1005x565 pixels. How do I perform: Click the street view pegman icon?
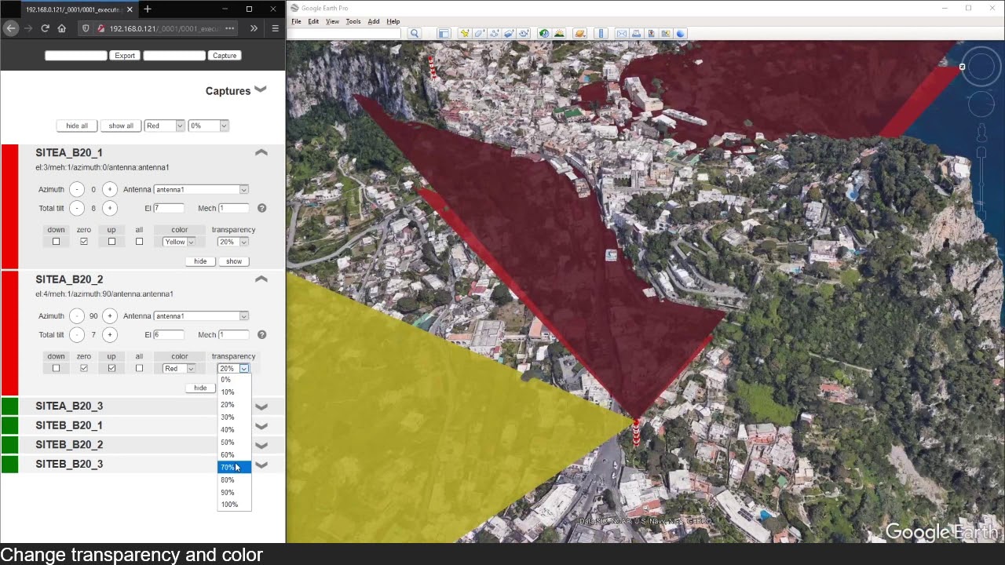coord(981,133)
